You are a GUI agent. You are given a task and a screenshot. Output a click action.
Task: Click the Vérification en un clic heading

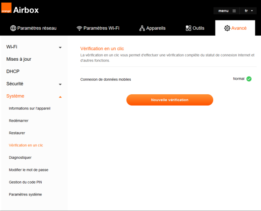(x=102, y=49)
